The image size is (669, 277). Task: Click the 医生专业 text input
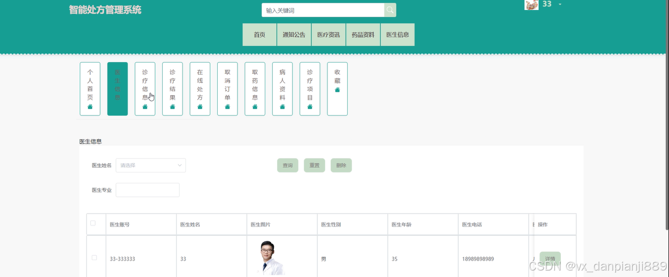click(148, 190)
